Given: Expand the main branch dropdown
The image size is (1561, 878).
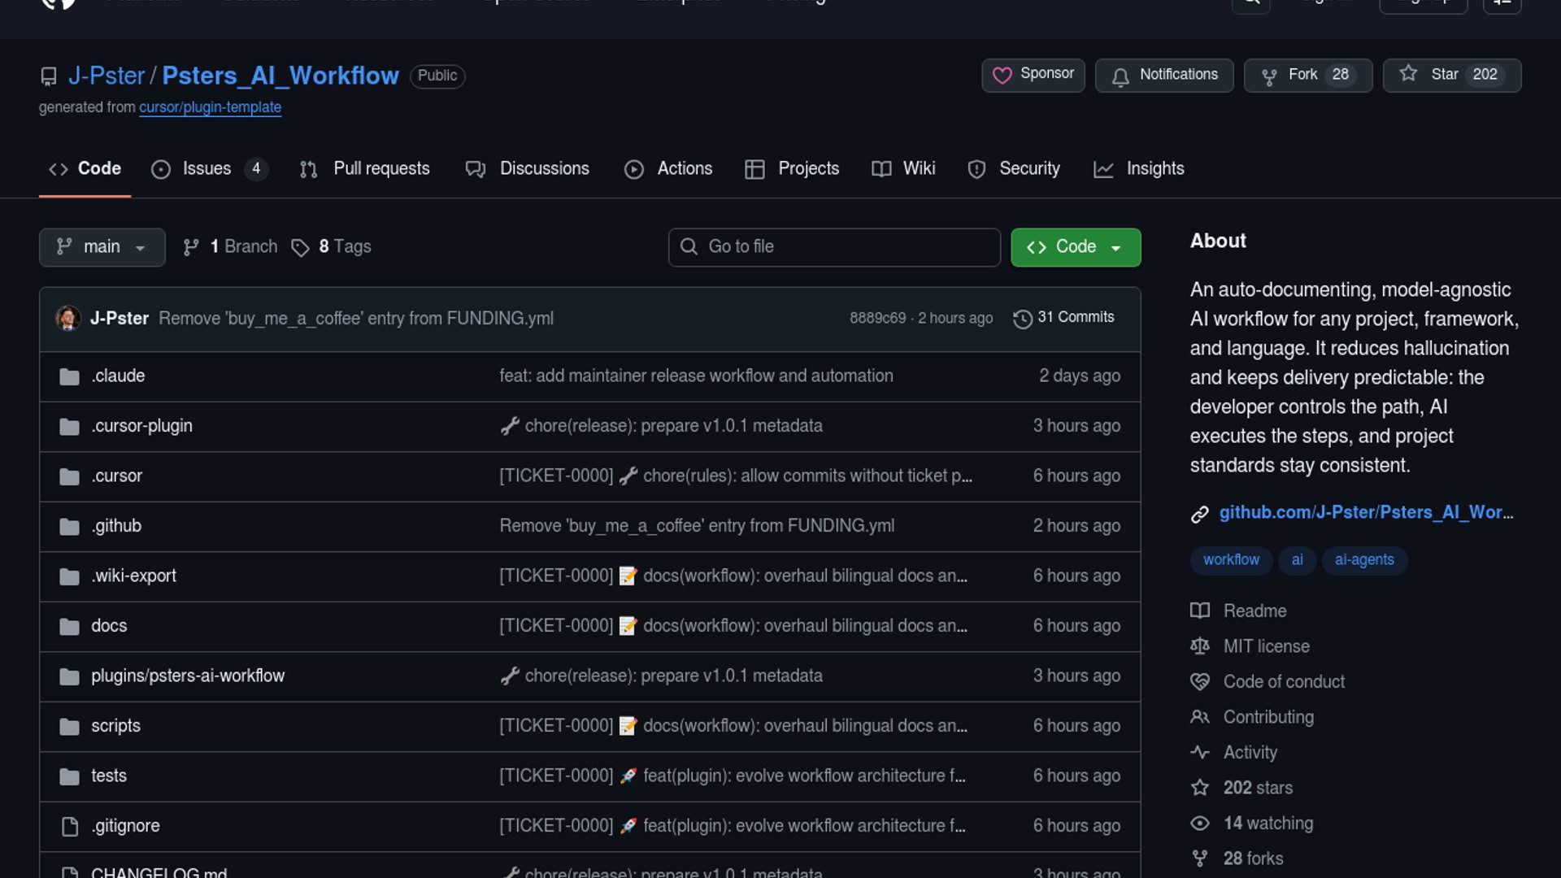Looking at the screenshot, I should pos(102,247).
